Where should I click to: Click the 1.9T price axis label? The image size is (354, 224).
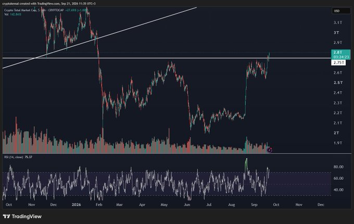click(338, 143)
